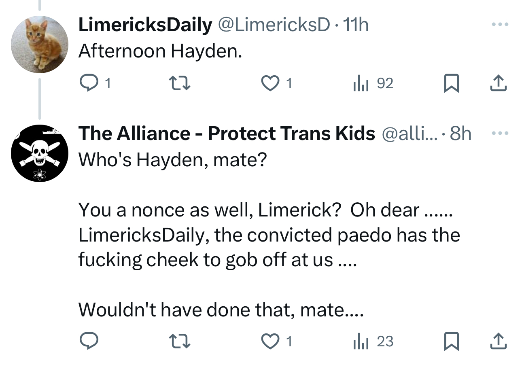
Task: Click the 8h timestamp on reply
Action: [x=460, y=134]
